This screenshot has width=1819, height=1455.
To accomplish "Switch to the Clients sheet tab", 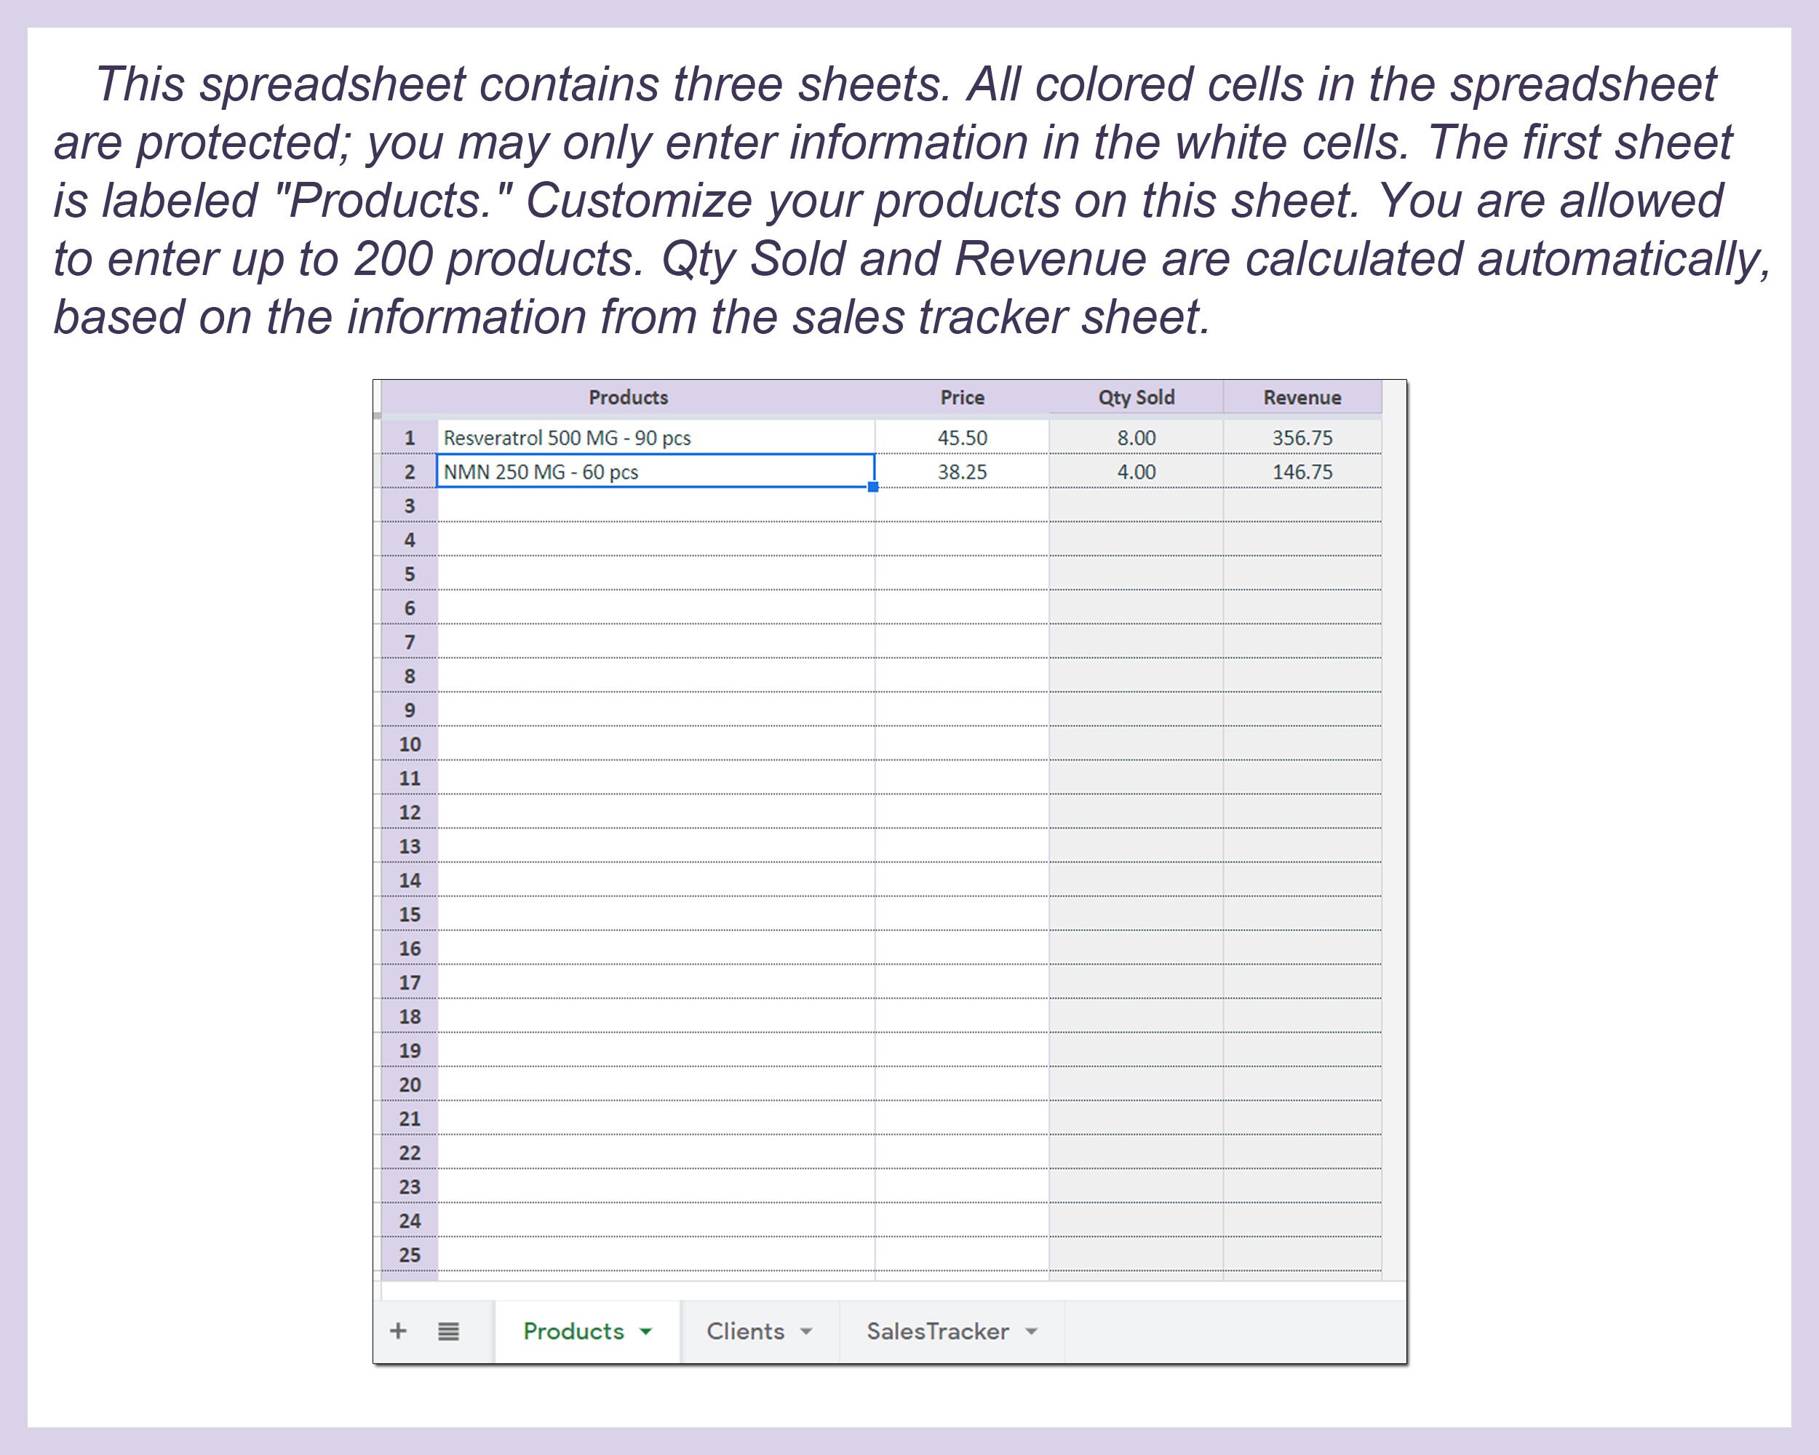I will coord(746,1331).
